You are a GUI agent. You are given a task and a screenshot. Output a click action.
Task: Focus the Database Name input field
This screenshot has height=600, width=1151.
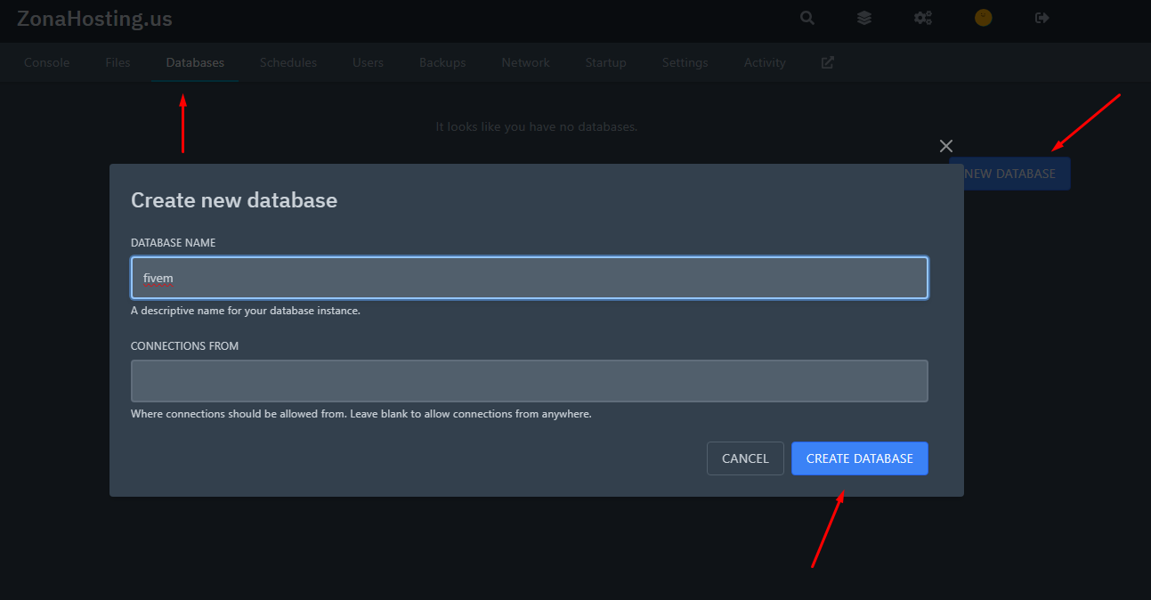pyautogui.click(x=530, y=278)
